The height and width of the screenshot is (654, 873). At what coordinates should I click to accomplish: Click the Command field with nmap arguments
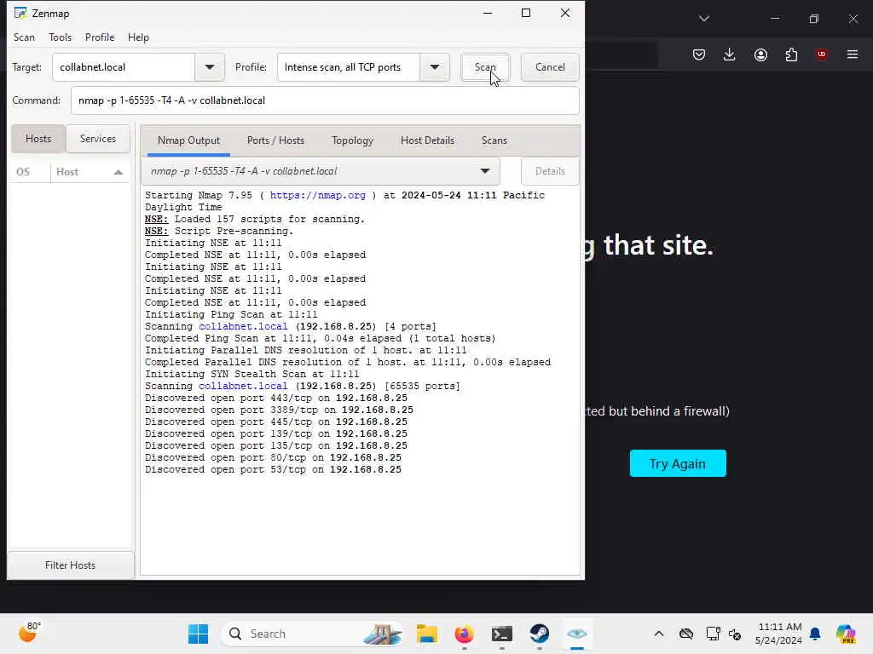[325, 100]
